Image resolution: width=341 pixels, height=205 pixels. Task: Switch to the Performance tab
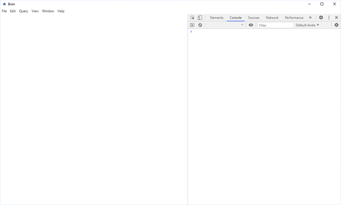tap(294, 17)
